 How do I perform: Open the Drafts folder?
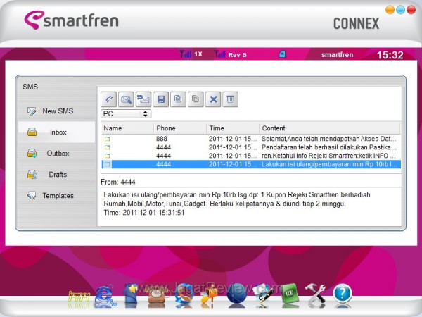point(56,175)
